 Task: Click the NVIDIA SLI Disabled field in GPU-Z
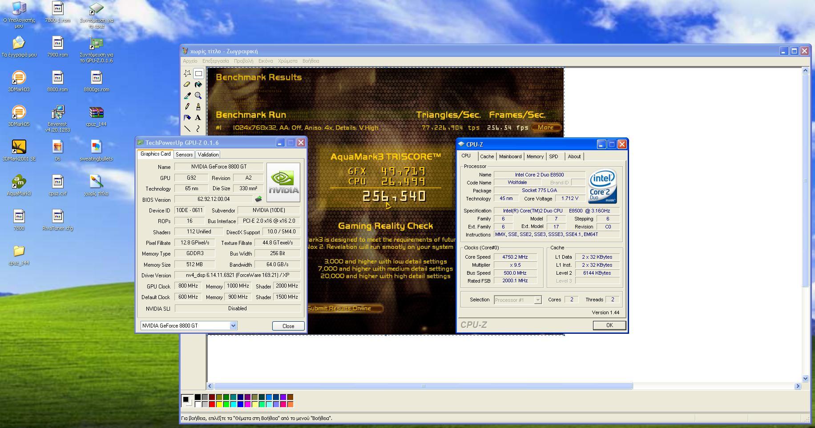coord(237,308)
